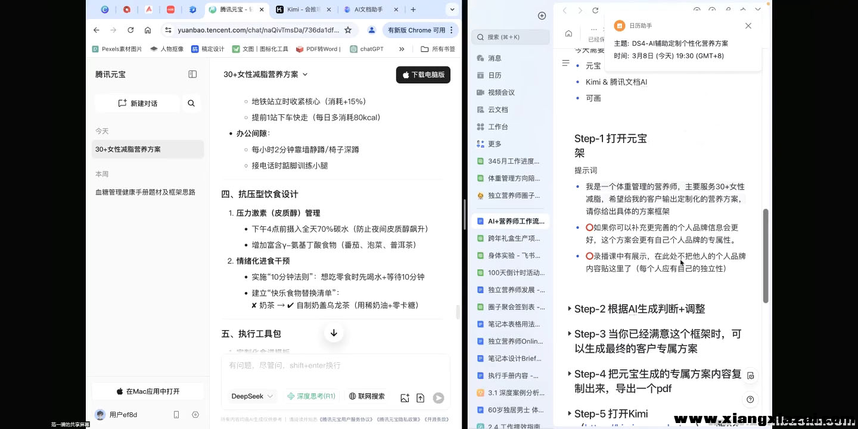
Task: Click the send arrow button
Action: click(439, 398)
